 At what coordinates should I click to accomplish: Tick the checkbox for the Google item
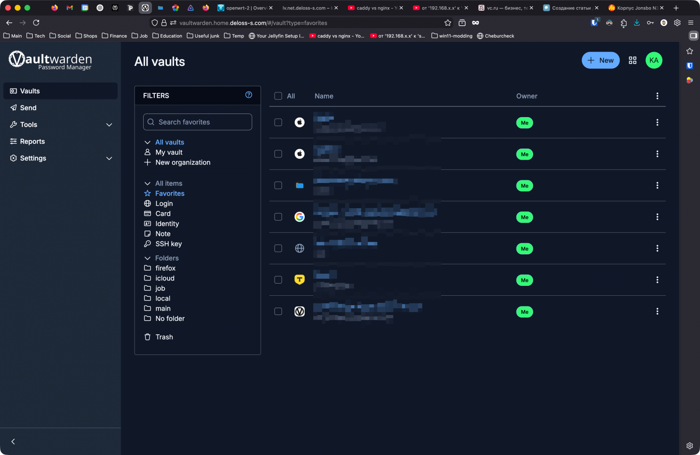pos(278,217)
